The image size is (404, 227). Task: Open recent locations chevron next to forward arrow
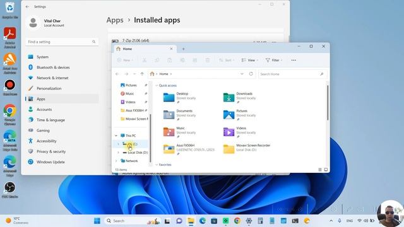[x=134, y=74]
